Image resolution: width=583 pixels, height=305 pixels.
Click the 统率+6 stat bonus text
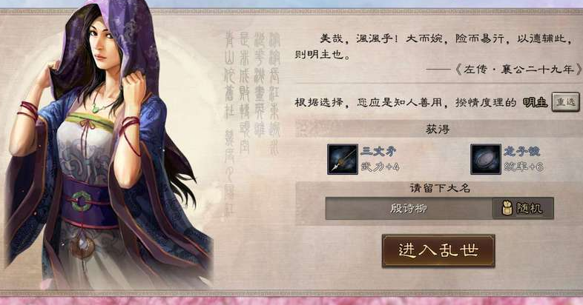(524, 167)
